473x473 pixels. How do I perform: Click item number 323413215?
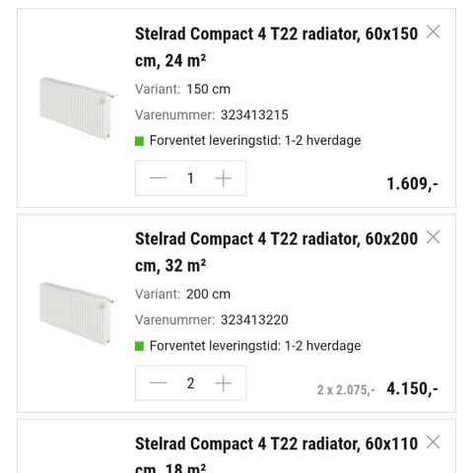pyautogui.click(x=254, y=115)
